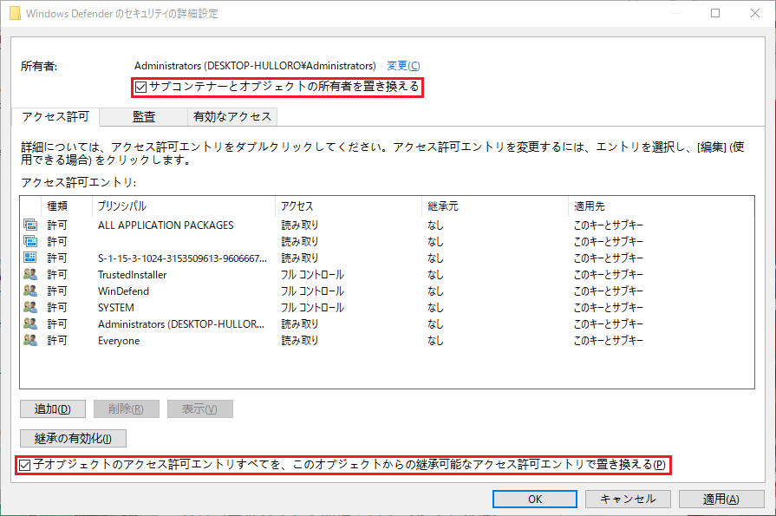Close the Windows Defender security settings dialog
The height and width of the screenshot is (516, 776).
point(754,13)
